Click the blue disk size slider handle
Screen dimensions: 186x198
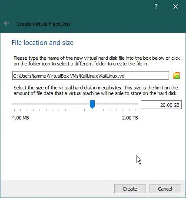point(92,104)
